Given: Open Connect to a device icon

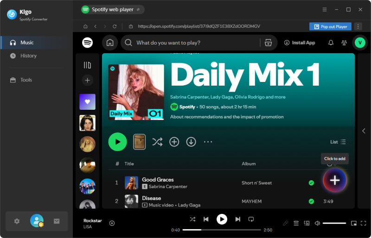Looking at the screenshot, I should pyautogui.click(x=307, y=223).
